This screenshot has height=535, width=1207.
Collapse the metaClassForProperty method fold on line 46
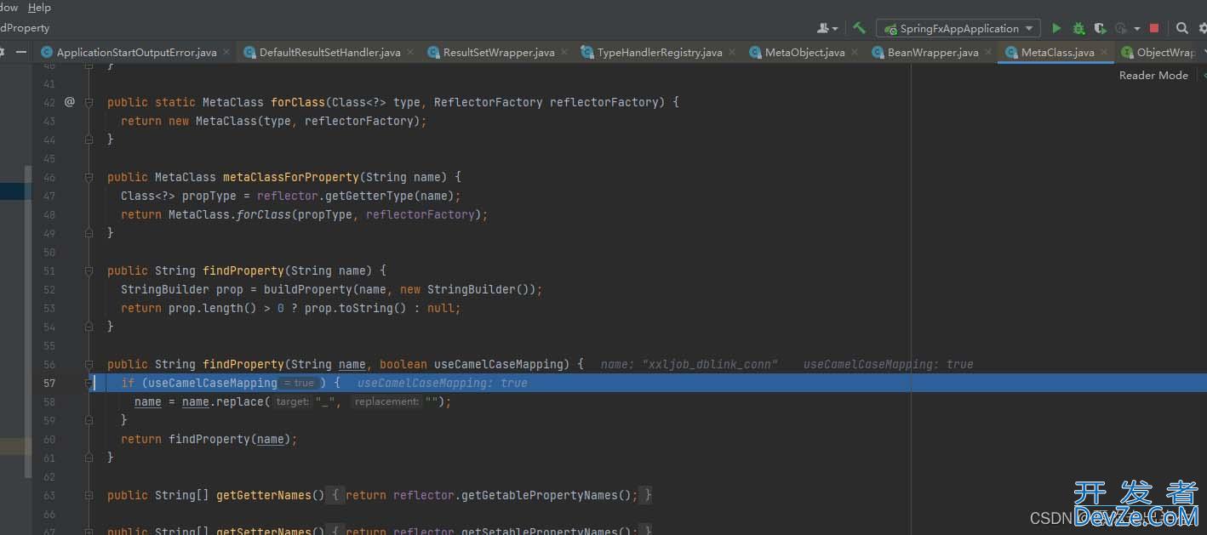(x=89, y=177)
